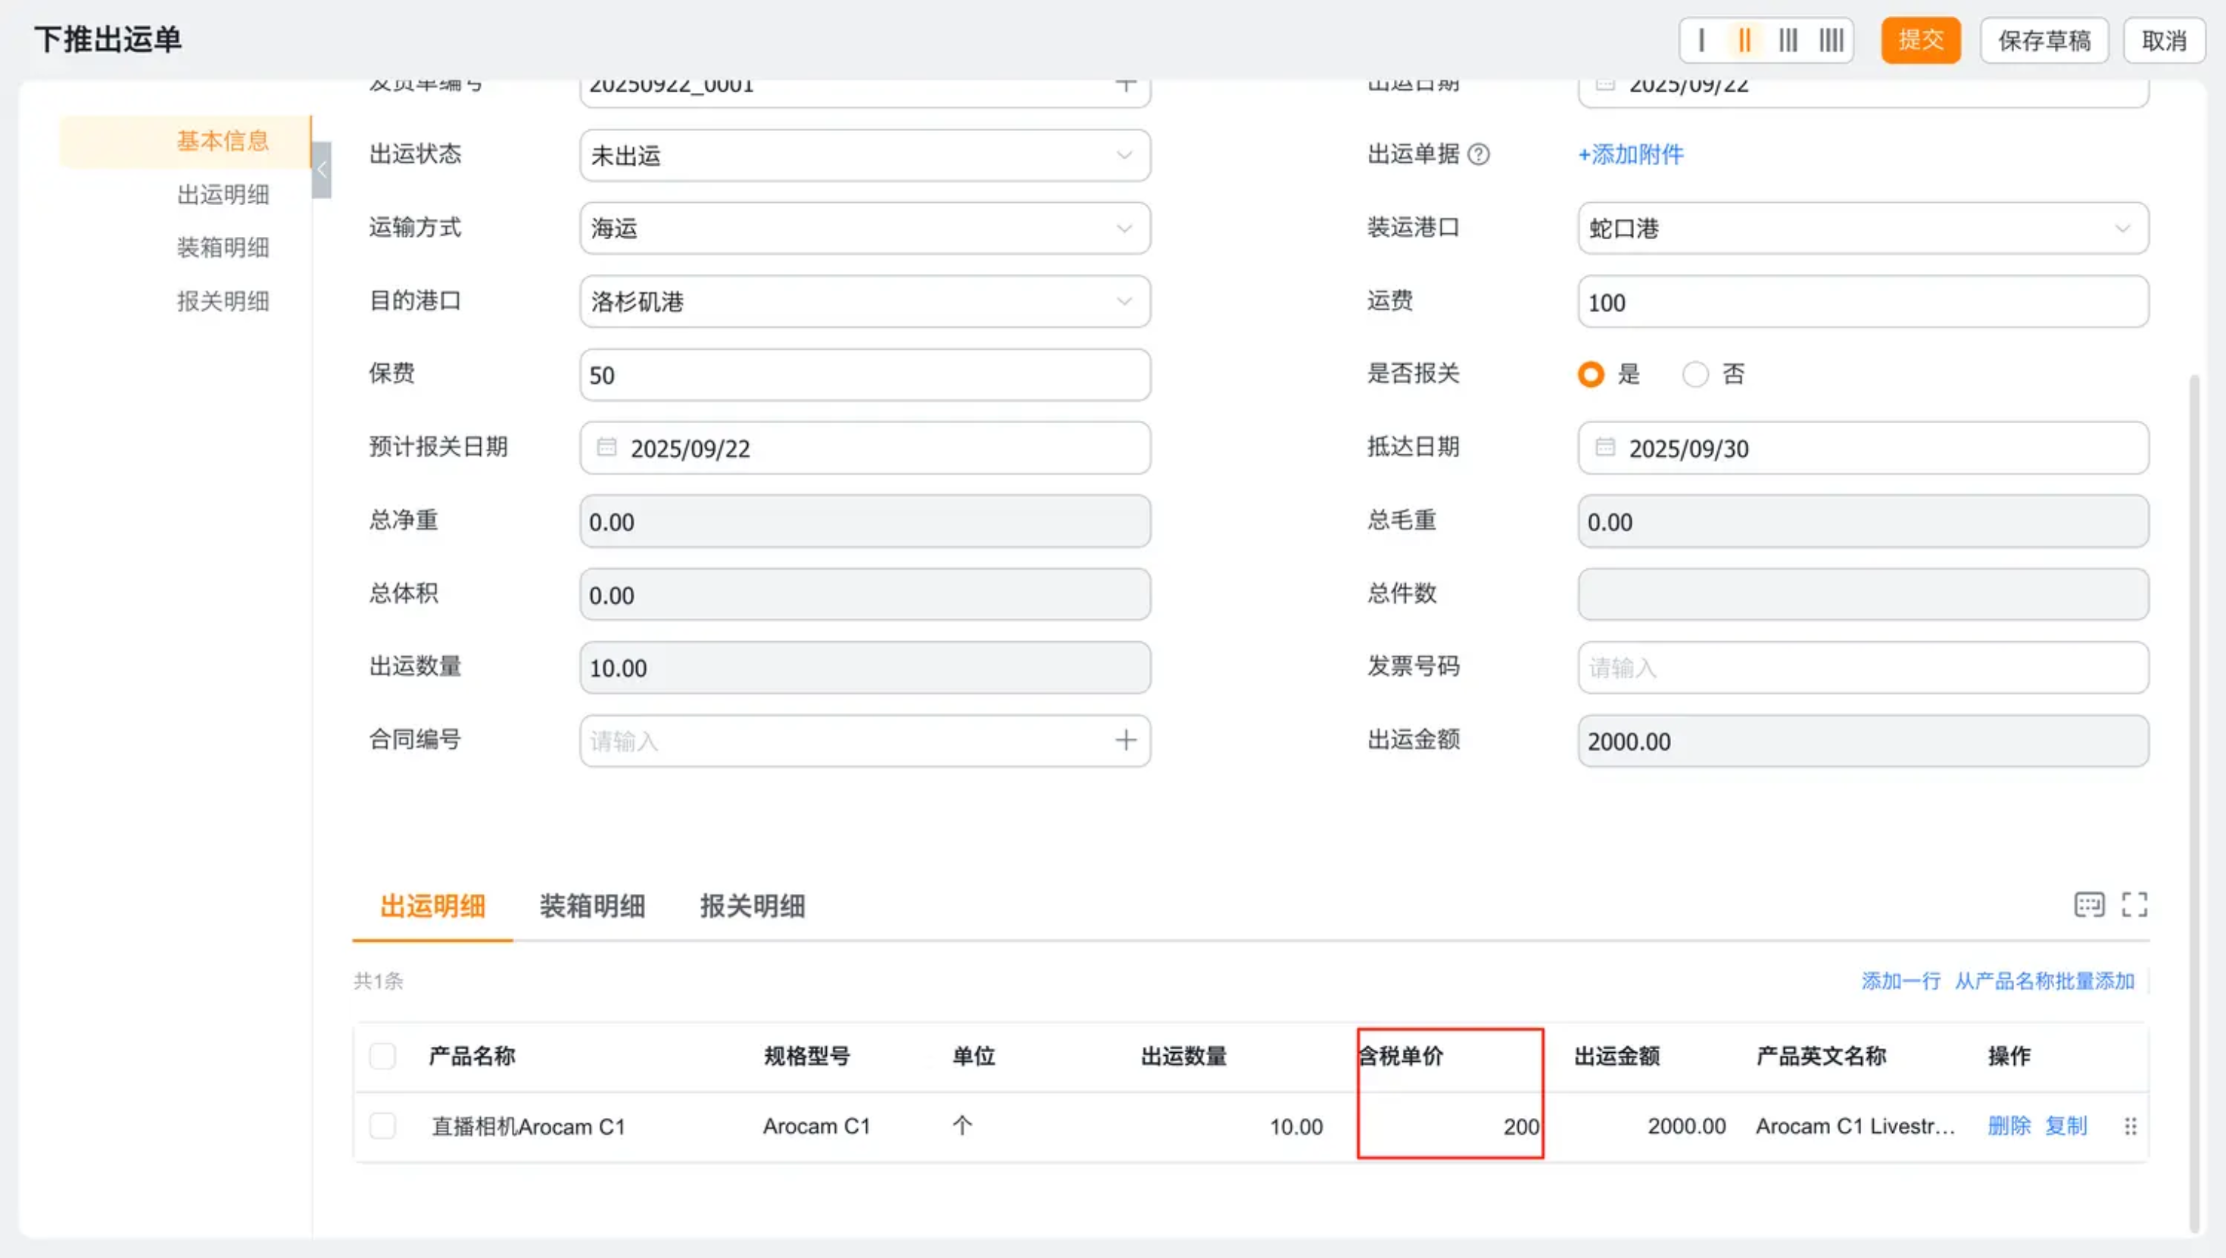The width and height of the screenshot is (2226, 1258).
Task: Select the four-column layout icon
Action: point(1831,41)
